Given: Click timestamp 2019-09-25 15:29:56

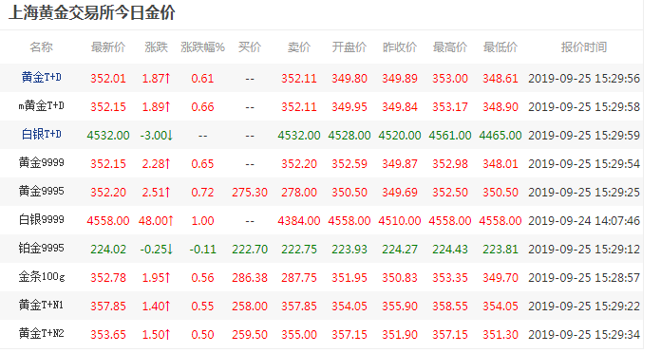Looking at the screenshot, I should point(584,79).
